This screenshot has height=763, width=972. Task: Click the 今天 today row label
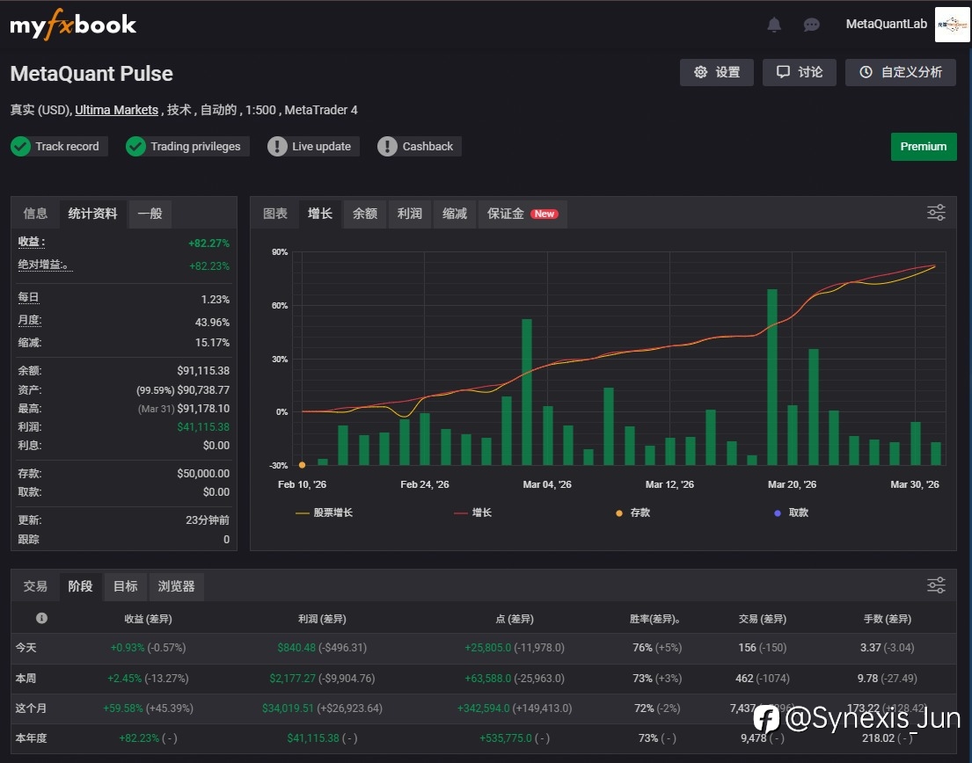(26, 647)
